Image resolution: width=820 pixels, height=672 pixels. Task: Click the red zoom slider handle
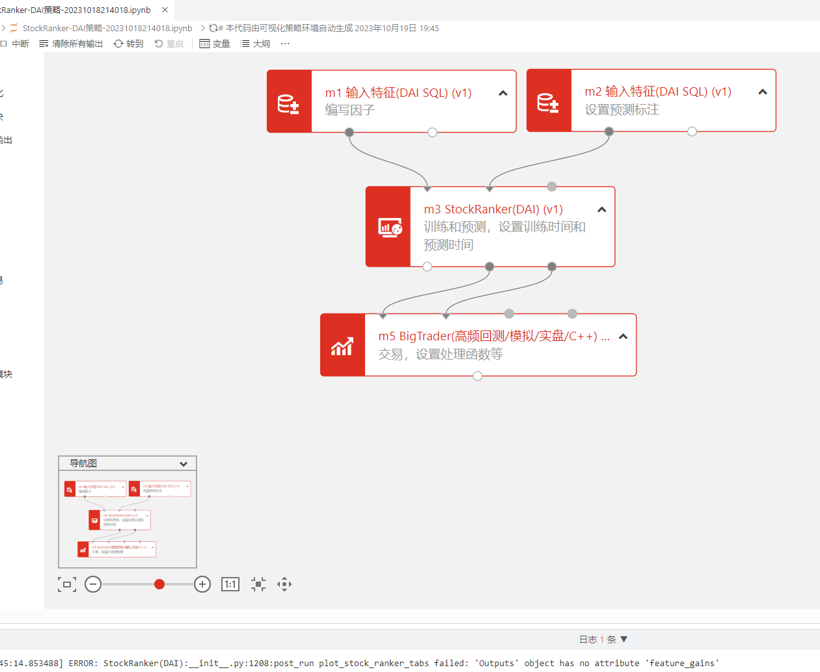[x=159, y=584]
